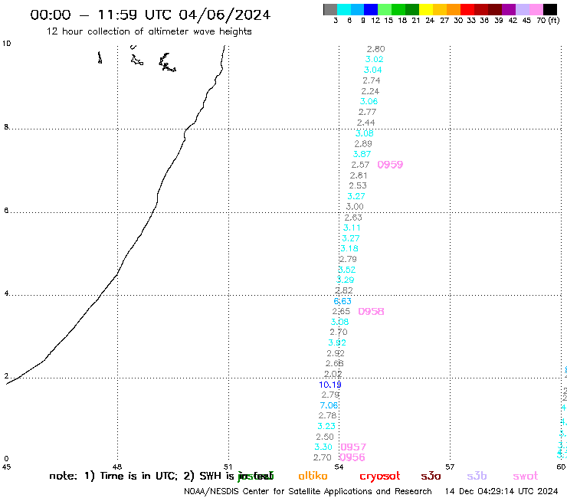
Task: Click the pink 'swot' satellite legend label
Action: 526,476
